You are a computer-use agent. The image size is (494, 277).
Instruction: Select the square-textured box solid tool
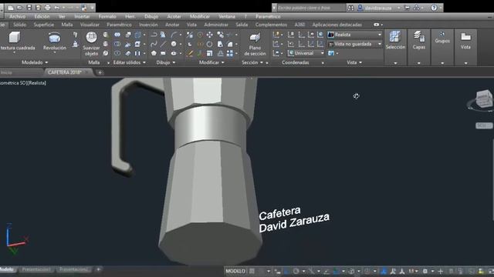click(14, 41)
